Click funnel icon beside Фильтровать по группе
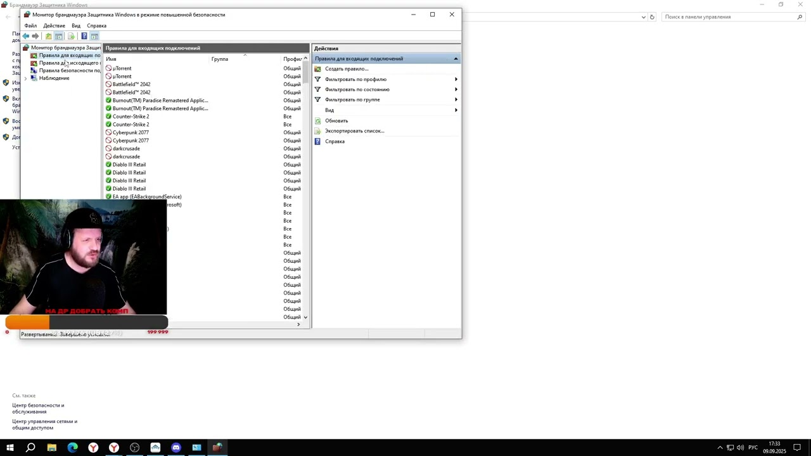Screen dimensions: 811x456 [318, 99]
